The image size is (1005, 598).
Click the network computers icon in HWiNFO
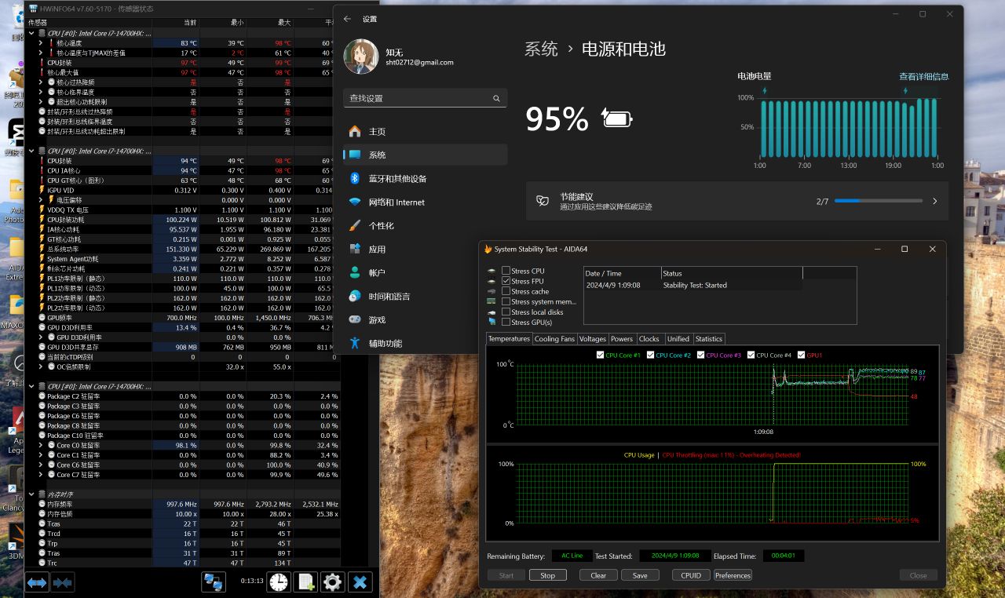(214, 582)
